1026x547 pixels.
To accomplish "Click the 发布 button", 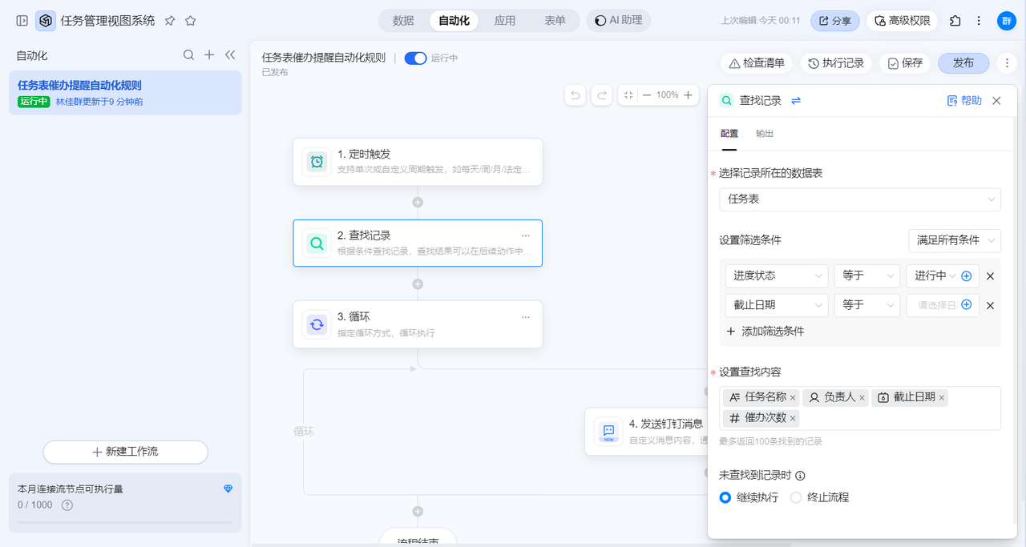I will 963,63.
